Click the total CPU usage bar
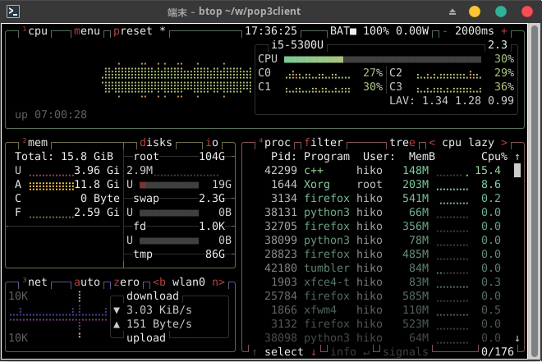542x362 pixels. point(383,59)
